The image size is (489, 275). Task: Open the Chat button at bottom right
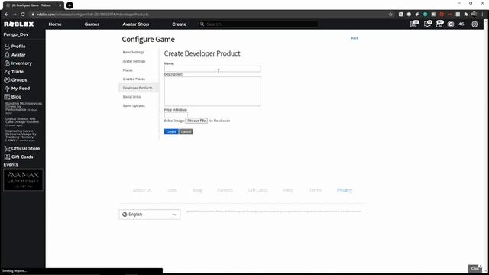pyautogui.click(x=475, y=268)
